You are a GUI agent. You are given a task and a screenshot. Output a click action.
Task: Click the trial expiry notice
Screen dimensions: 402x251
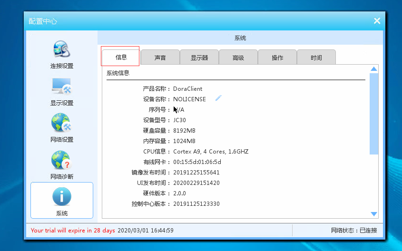[x=73, y=231]
